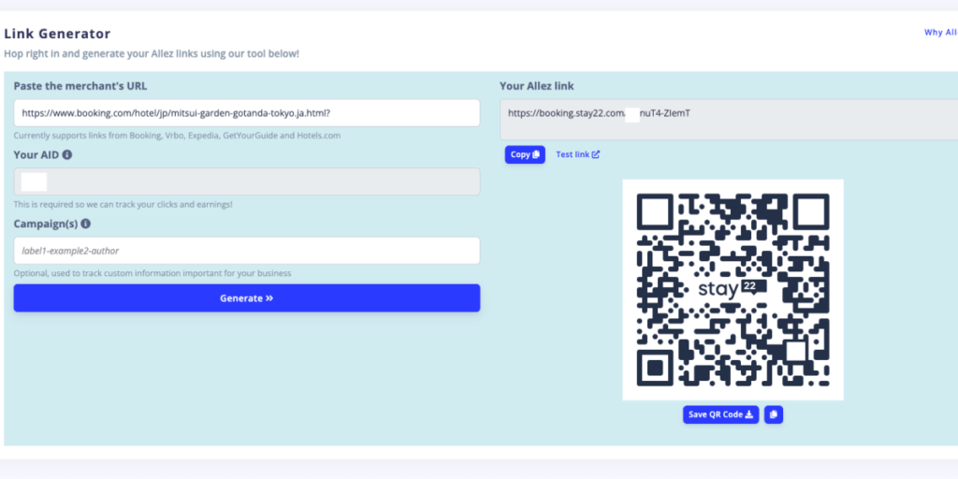958x479 pixels.
Task: Click the 'This is required so we can track' hint
Action: [123, 205]
